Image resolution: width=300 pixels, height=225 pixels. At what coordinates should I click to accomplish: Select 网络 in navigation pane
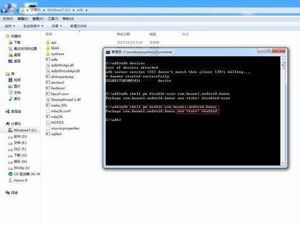pos(11,193)
